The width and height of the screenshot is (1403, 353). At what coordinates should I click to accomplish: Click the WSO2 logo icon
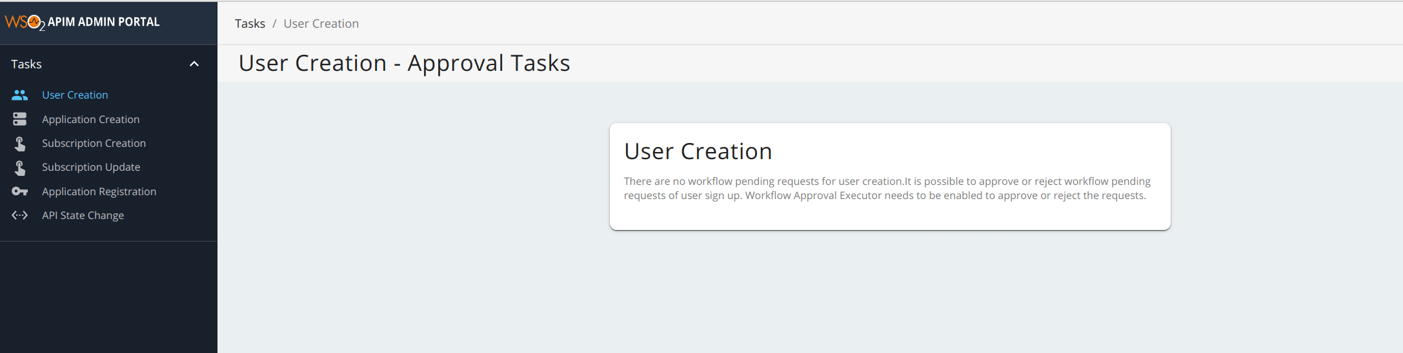coord(25,22)
